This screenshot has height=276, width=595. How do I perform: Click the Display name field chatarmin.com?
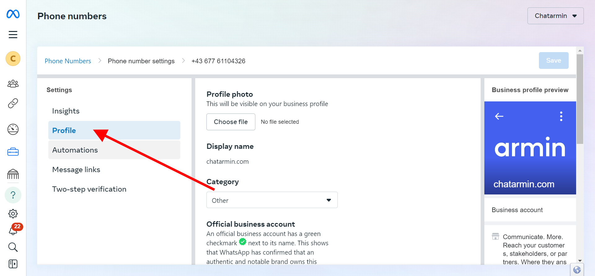(227, 162)
